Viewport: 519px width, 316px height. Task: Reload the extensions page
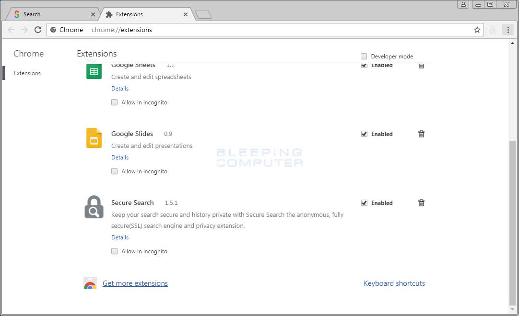38,30
